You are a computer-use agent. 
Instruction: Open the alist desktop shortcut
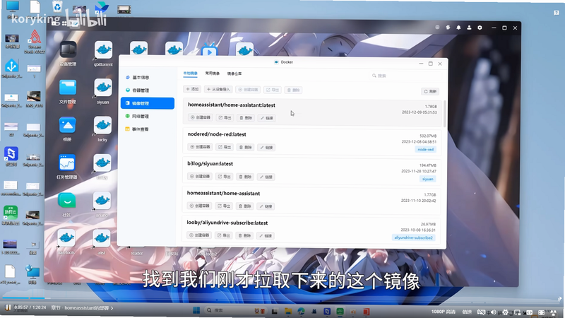[x=101, y=242]
